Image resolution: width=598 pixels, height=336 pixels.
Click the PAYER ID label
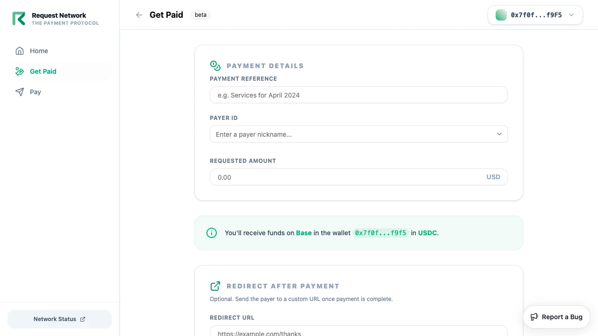224,118
